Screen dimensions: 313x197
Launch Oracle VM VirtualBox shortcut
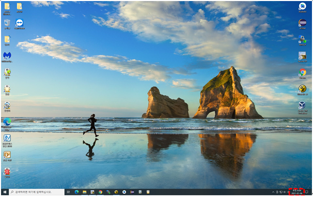(x=303, y=108)
